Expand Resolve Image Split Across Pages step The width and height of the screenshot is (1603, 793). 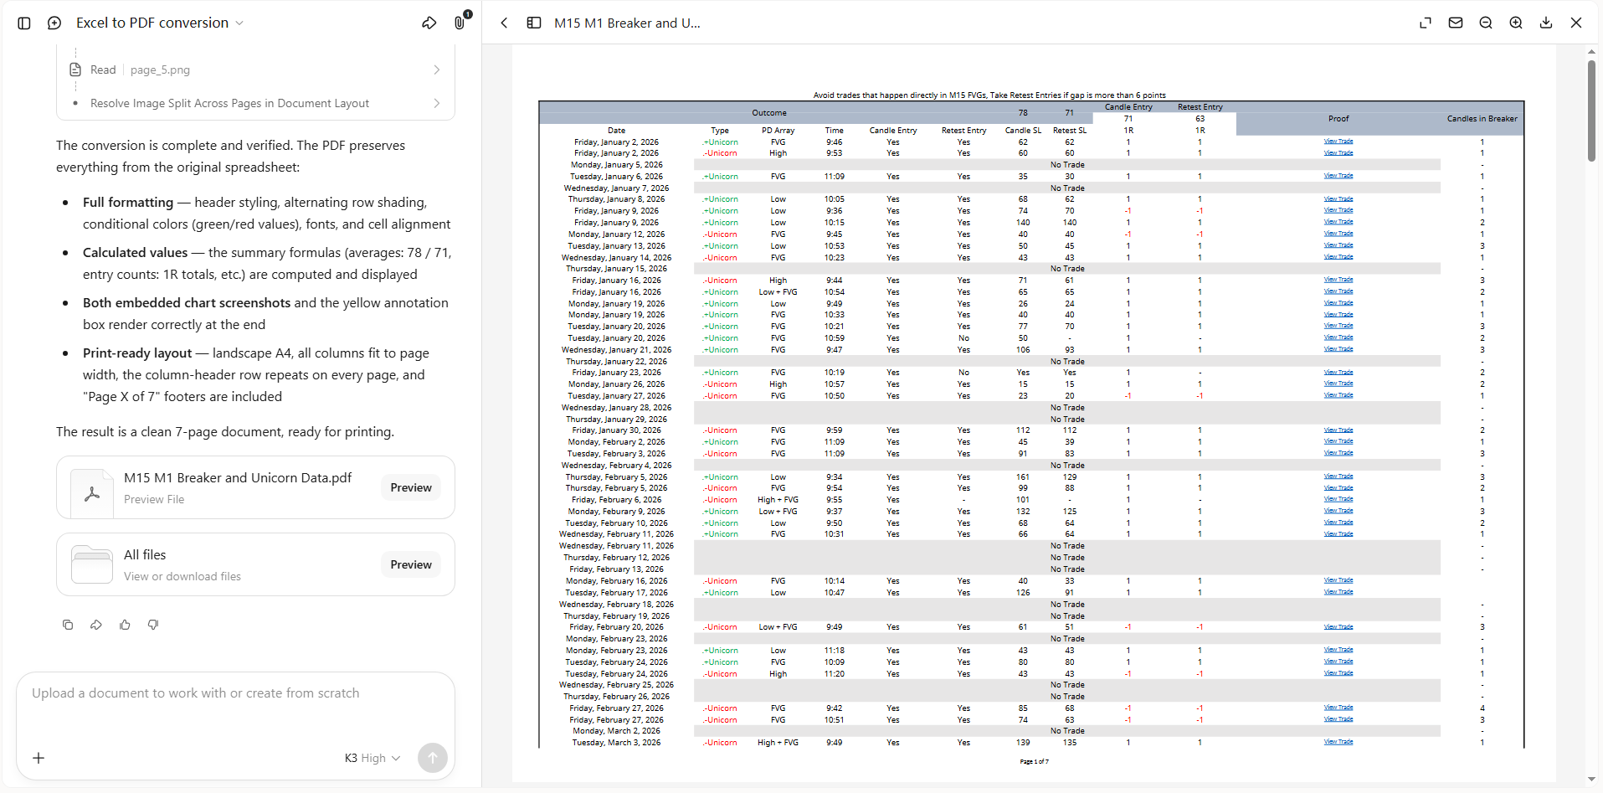coord(256,103)
